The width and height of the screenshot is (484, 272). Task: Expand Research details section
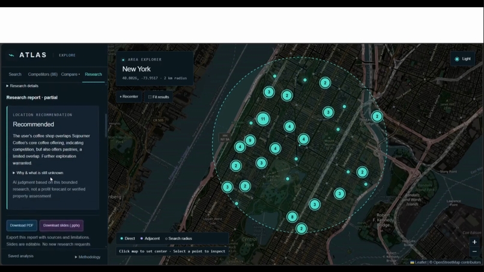coord(22,86)
